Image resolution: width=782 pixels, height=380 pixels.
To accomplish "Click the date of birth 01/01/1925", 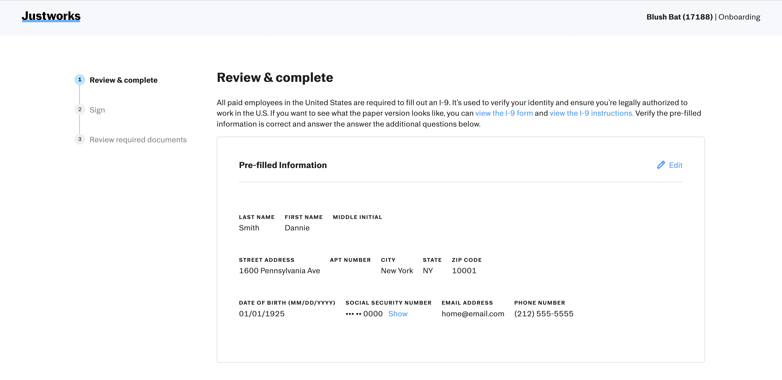I will [x=262, y=314].
